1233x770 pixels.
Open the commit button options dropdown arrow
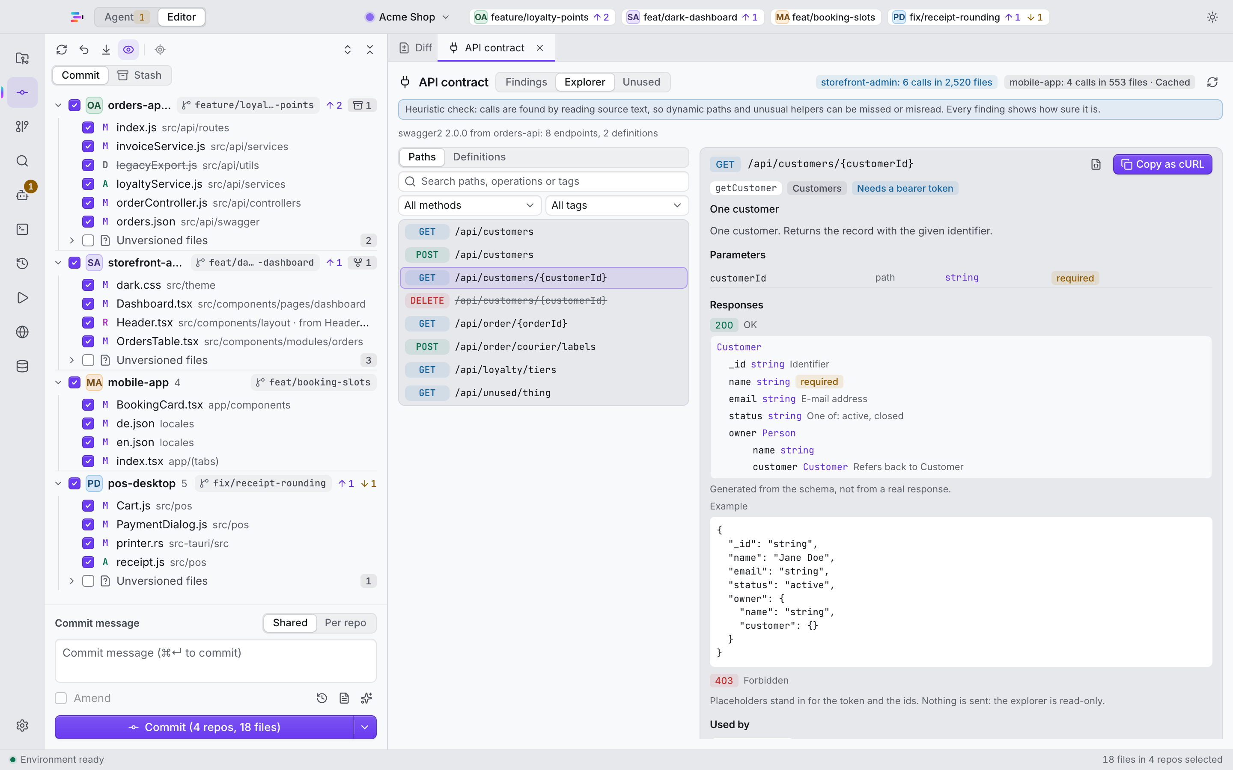coord(365,727)
